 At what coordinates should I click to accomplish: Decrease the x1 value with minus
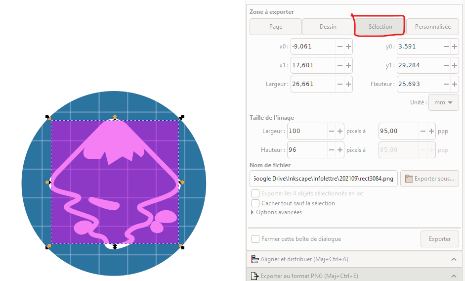click(340, 65)
